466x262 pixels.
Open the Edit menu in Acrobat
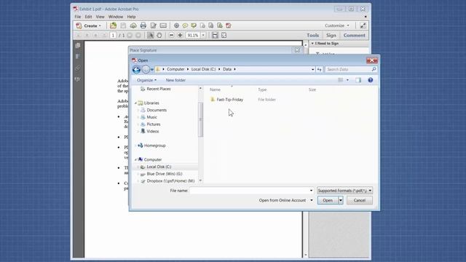tap(88, 17)
